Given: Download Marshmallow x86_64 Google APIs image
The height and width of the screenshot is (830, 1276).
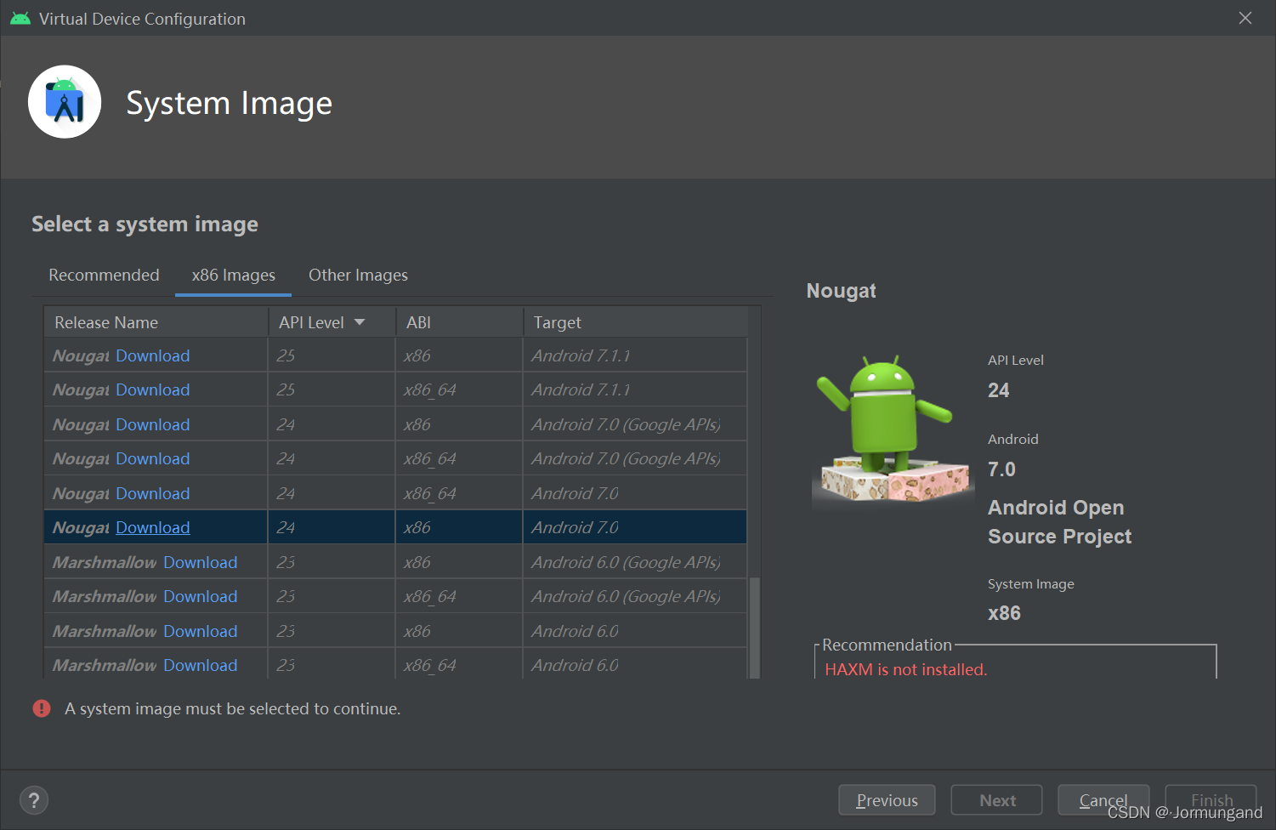Looking at the screenshot, I should tap(201, 596).
